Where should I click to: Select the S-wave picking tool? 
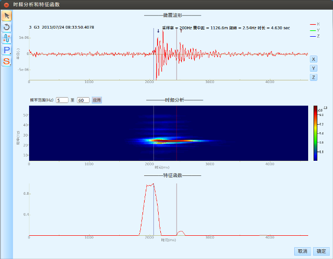[6, 61]
